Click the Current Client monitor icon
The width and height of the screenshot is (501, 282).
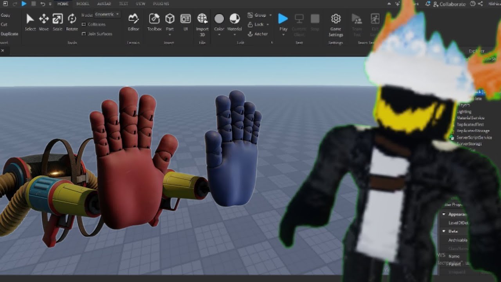(299, 18)
